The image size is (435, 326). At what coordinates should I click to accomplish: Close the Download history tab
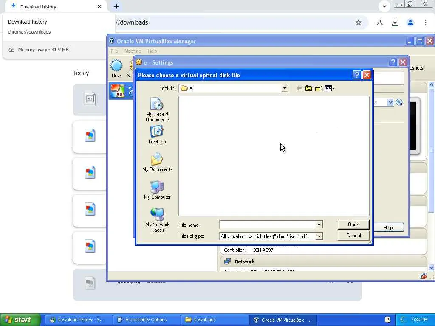pyautogui.click(x=99, y=6)
